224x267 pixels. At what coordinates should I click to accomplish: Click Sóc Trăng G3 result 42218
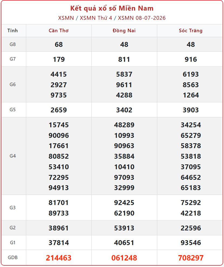click(x=191, y=213)
